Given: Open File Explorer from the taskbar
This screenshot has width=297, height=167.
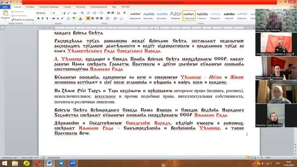Looking at the screenshot, I should [x=15, y=163].
